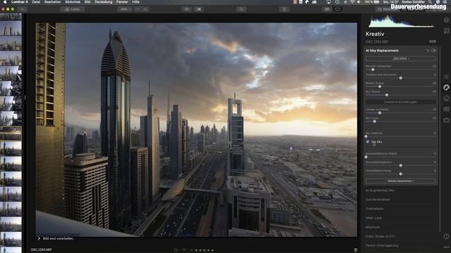Click the Spotlight search icon

(430, 1)
